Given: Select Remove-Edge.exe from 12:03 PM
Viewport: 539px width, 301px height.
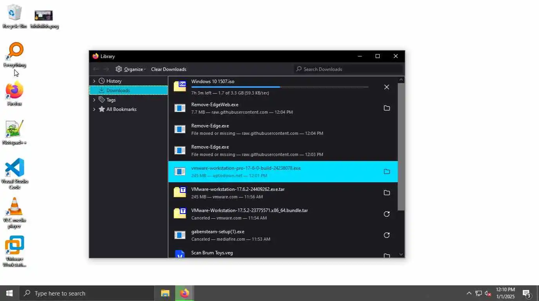Looking at the screenshot, I should [x=283, y=150].
